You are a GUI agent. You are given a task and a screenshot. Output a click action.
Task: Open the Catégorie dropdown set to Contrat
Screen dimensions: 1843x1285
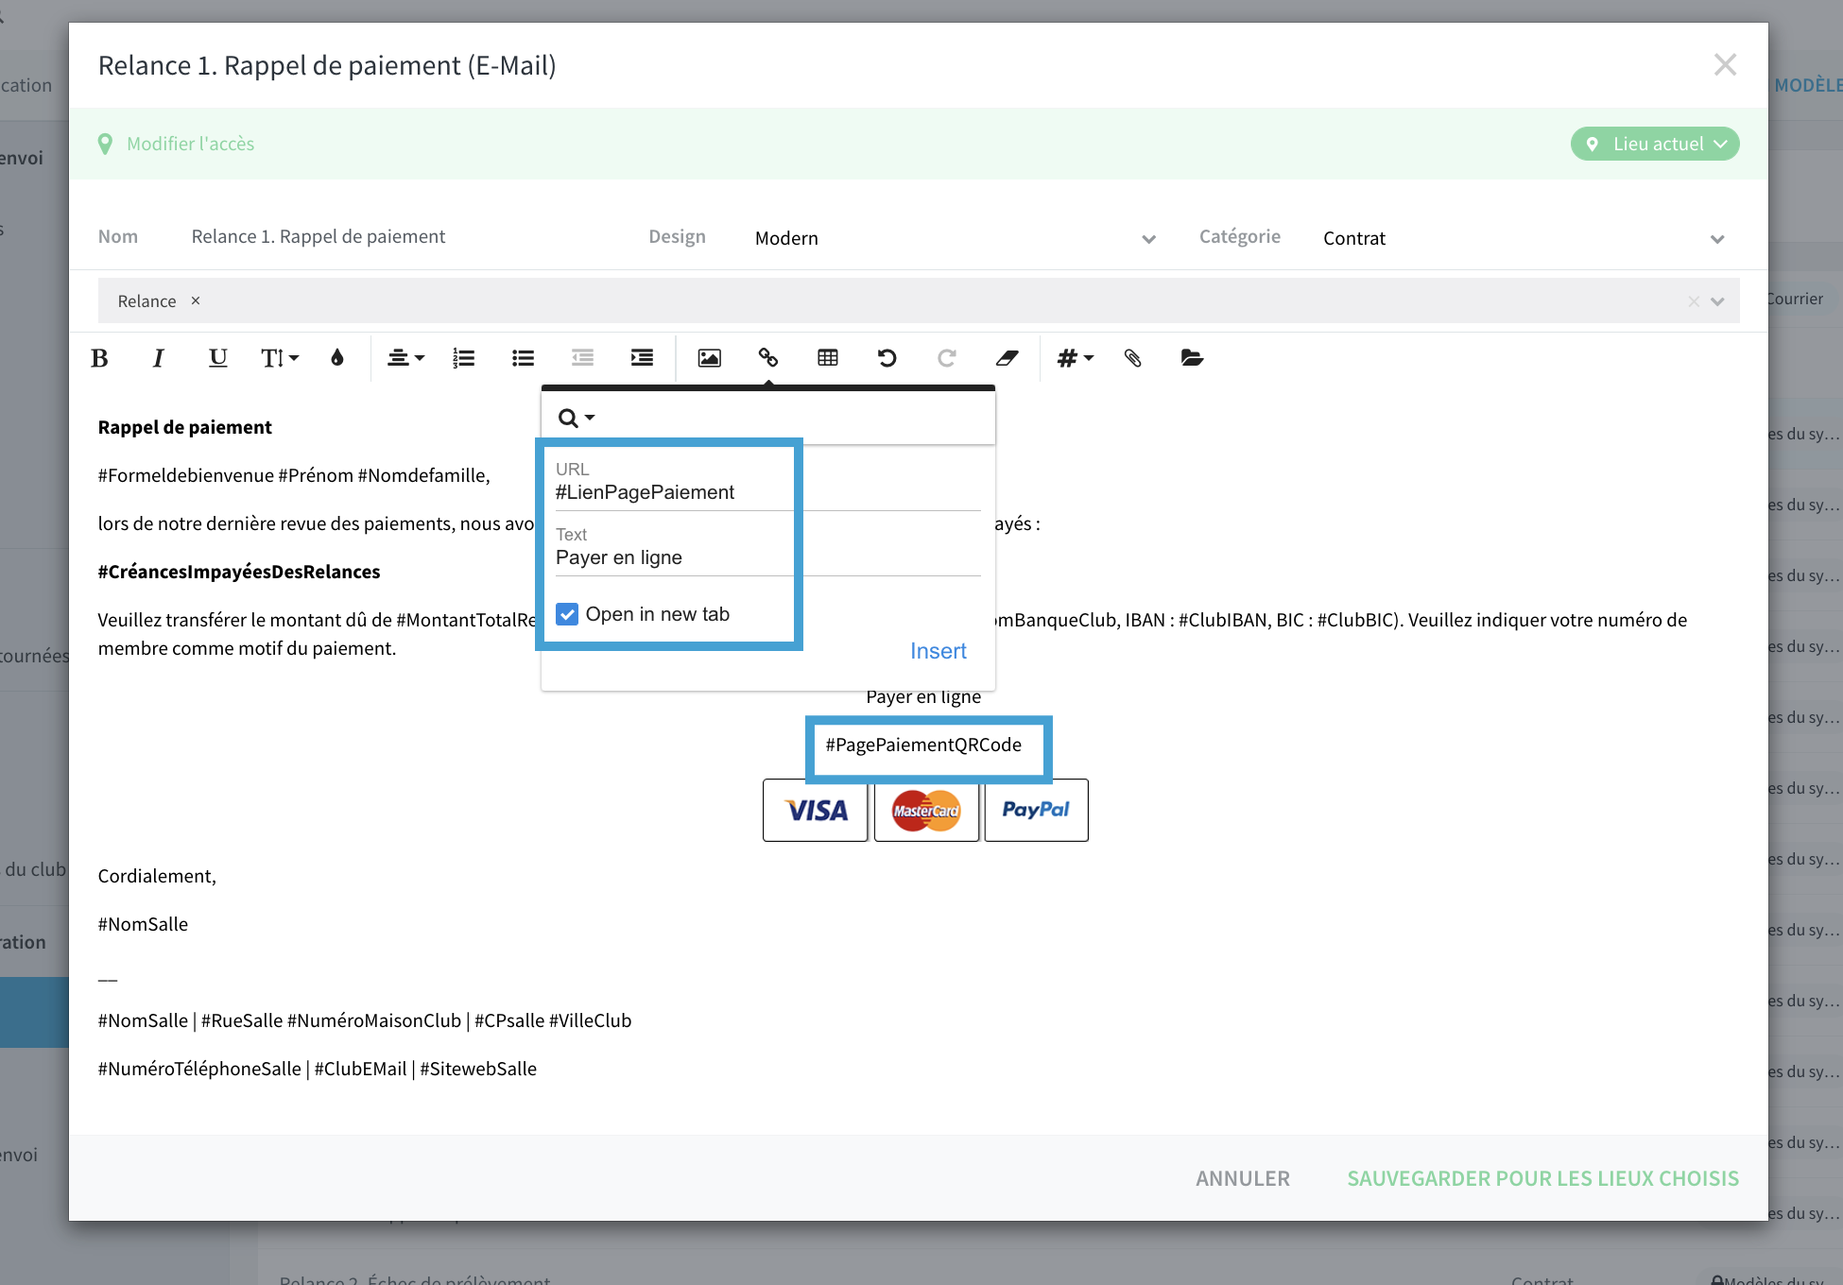tap(1524, 238)
